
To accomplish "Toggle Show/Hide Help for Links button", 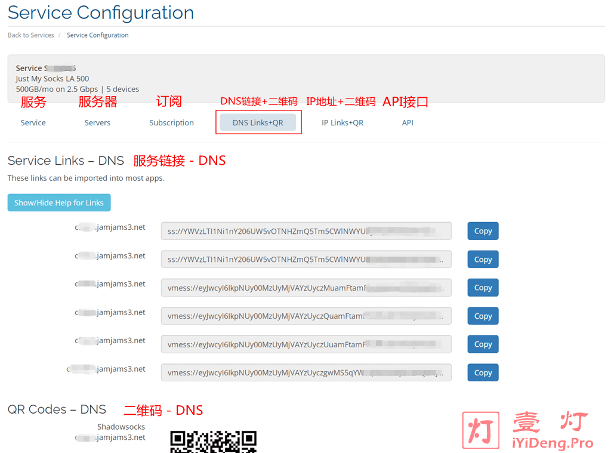I will (x=59, y=203).
